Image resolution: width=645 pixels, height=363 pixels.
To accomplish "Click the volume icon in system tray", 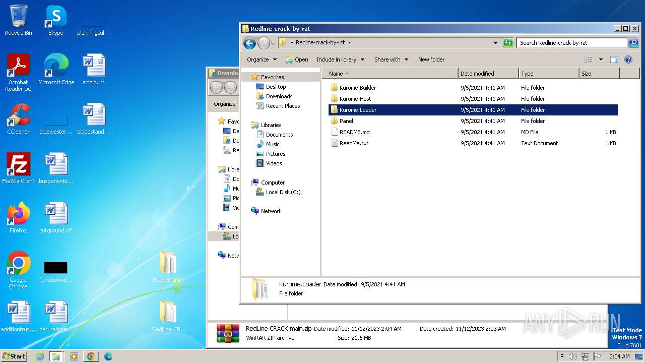I will [x=573, y=356].
